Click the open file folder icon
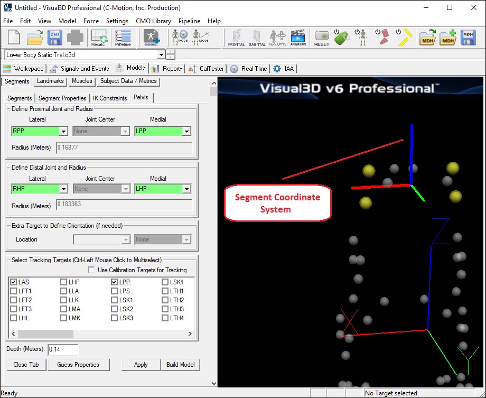Viewport: 486px width, 398px height. pyautogui.click(x=35, y=38)
